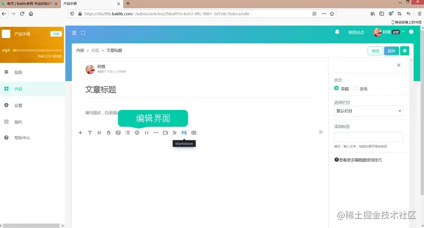Insert a list block
This screenshot has height=228, width=424.
click(128, 133)
